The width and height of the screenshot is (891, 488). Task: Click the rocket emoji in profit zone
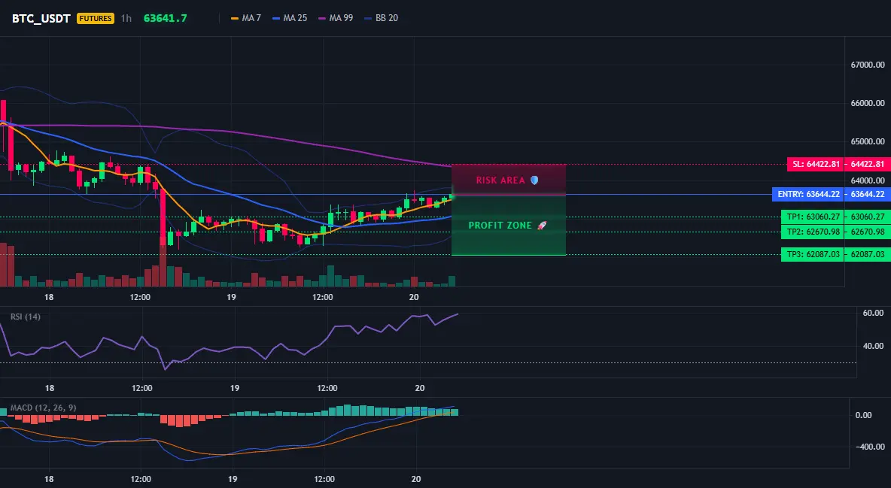(x=542, y=226)
